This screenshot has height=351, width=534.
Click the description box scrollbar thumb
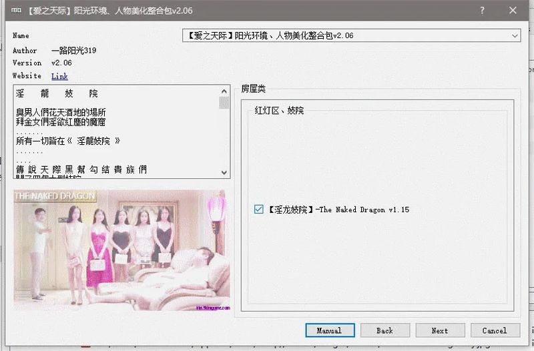[x=224, y=103]
